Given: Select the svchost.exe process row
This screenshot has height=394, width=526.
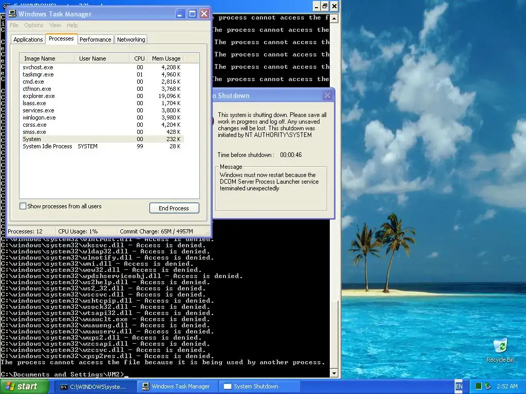Looking at the screenshot, I should [x=102, y=67].
